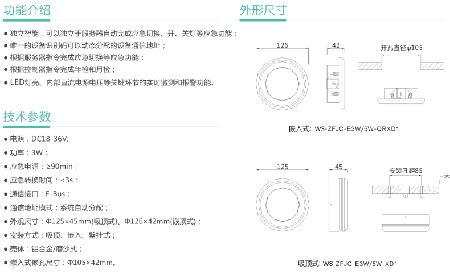Click the 电源：DC18-36V specification line
This screenshot has height=274, width=450.
tap(39, 139)
